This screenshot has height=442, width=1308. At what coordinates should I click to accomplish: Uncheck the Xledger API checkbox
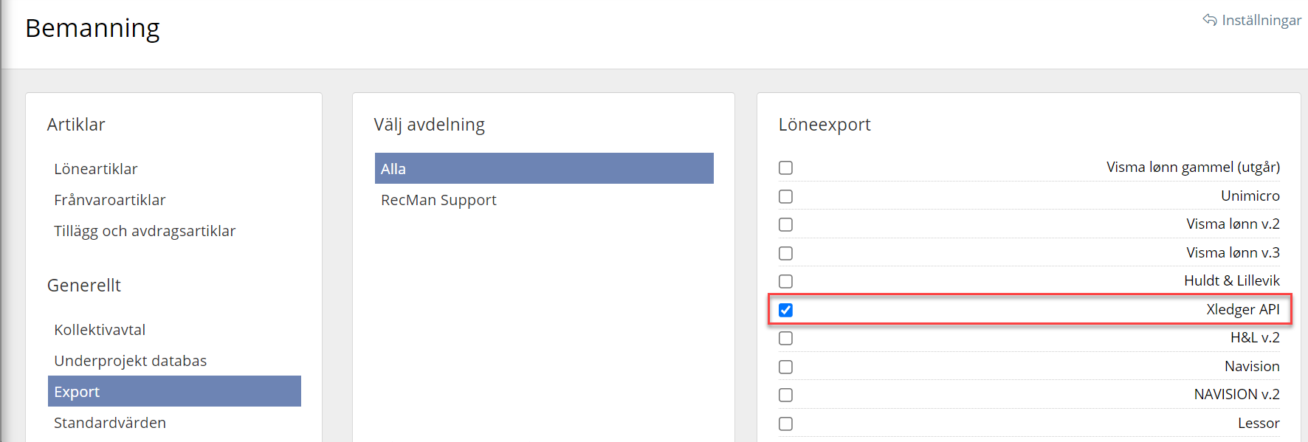pos(785,310)
